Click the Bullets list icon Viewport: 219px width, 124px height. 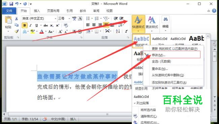tap(88, 18)
